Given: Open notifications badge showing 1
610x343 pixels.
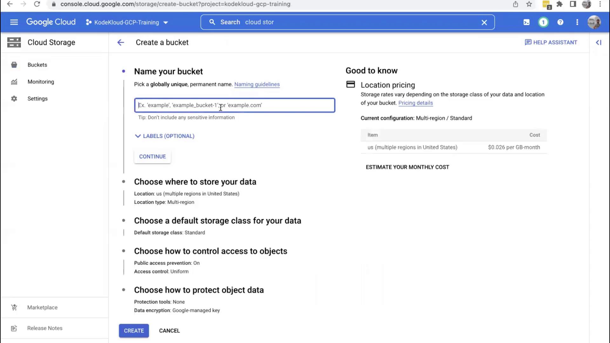Looking at the screenshot, I should click(543, 22).
